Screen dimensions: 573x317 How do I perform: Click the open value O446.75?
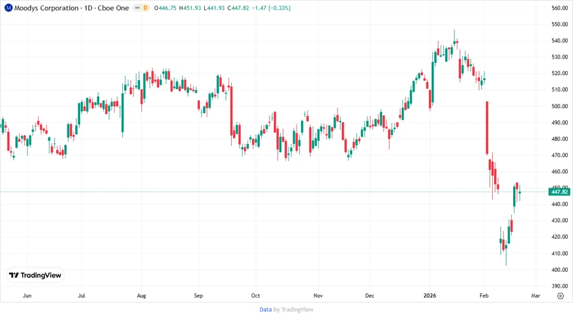(x=166, y=8)
